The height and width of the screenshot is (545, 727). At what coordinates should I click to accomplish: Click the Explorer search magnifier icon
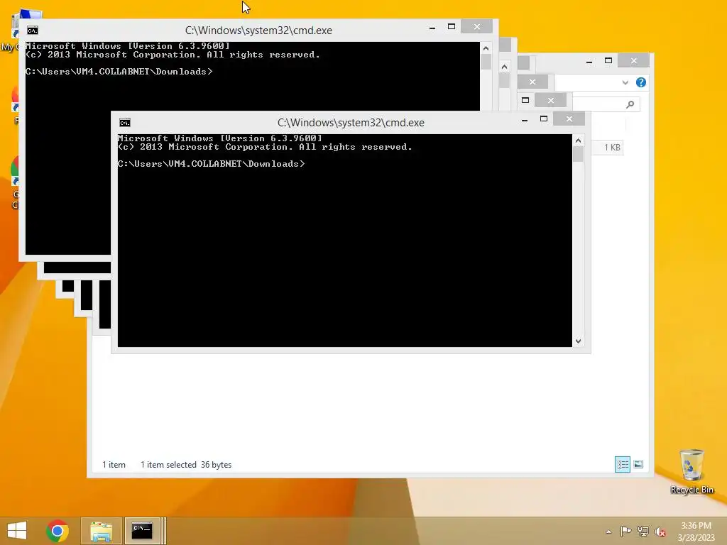point(630,105)
